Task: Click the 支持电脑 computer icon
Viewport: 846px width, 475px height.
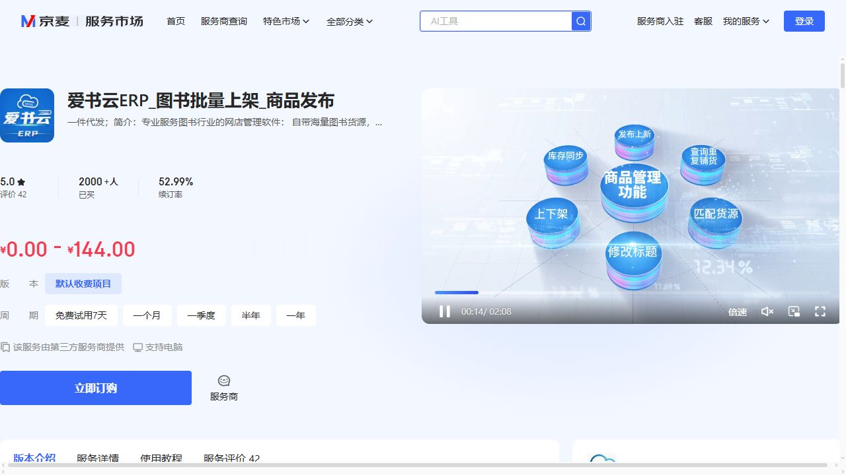Action: pos(137,347)
